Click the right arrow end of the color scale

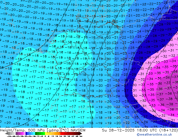pos(81,134)
